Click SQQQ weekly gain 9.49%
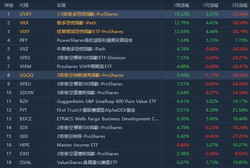Viewport: 250px width, 168px height. [x=183, y=75]
